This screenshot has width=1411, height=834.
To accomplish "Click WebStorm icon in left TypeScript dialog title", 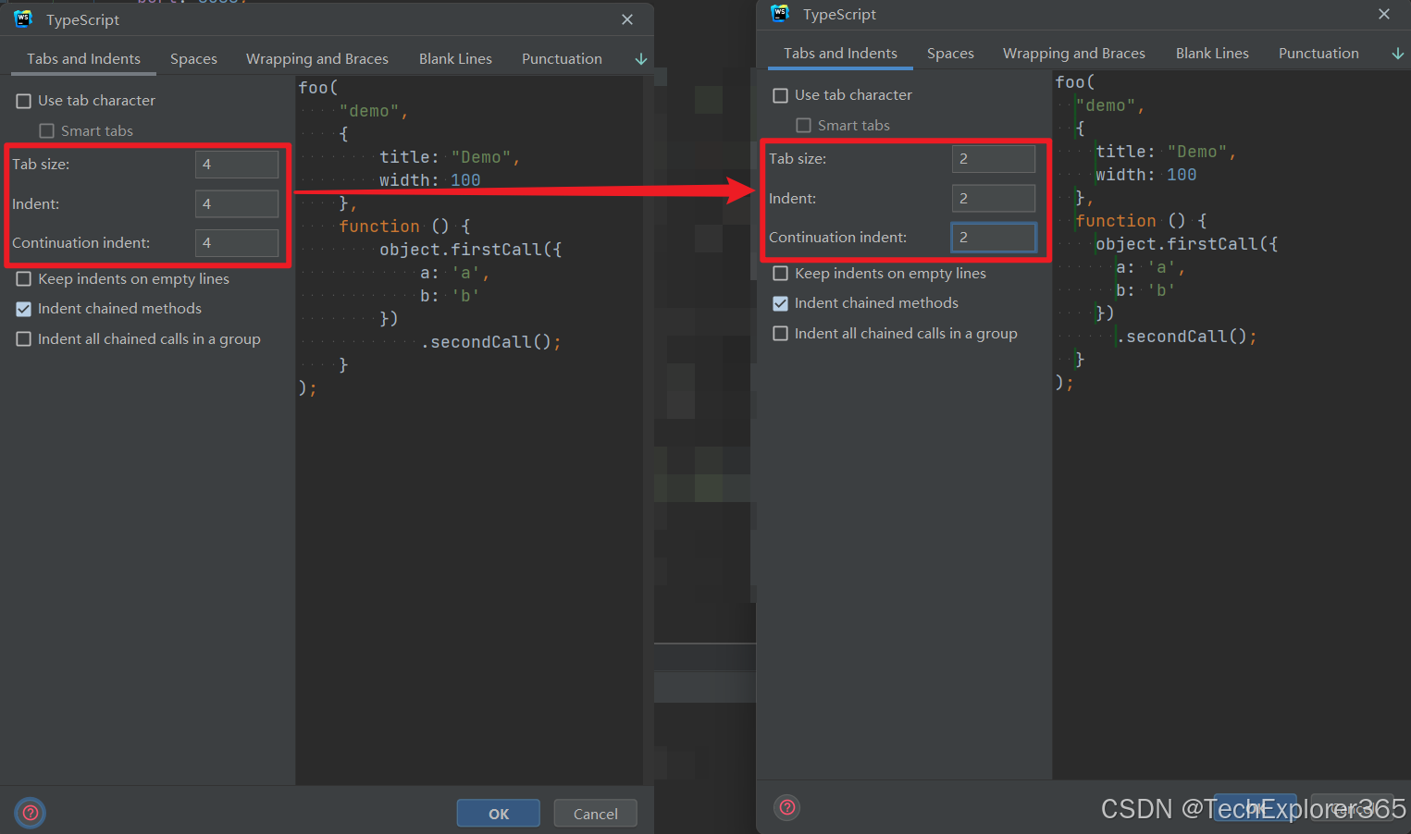I will point(23,19).
